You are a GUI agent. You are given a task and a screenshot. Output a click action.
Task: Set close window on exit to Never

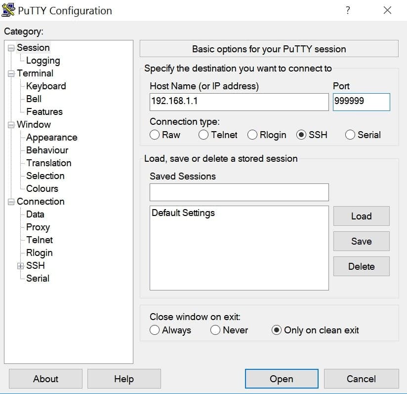click(215, 330)
